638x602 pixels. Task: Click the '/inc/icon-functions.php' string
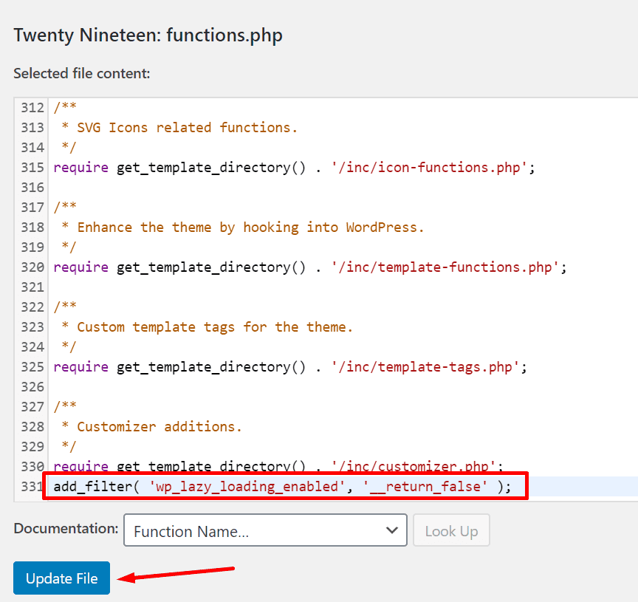pyautogui.click(x=429, y=167)
